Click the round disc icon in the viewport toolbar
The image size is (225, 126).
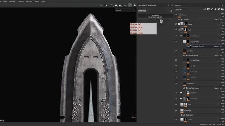point(116,5)
